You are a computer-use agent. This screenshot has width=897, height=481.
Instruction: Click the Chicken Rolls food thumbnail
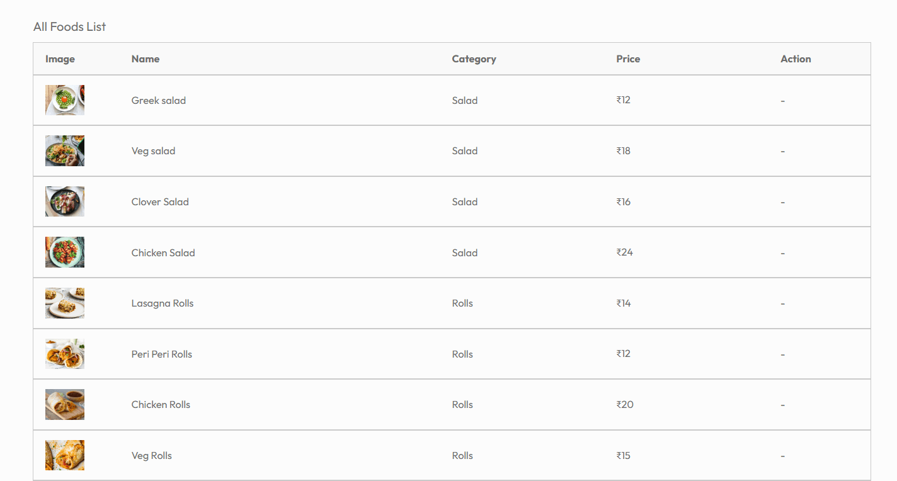coord(65,404)
